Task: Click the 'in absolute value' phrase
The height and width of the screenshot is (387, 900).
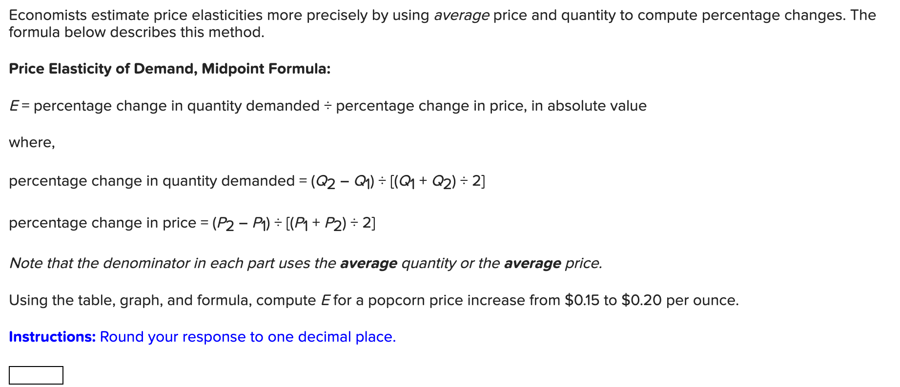Action: coord(589,106)
